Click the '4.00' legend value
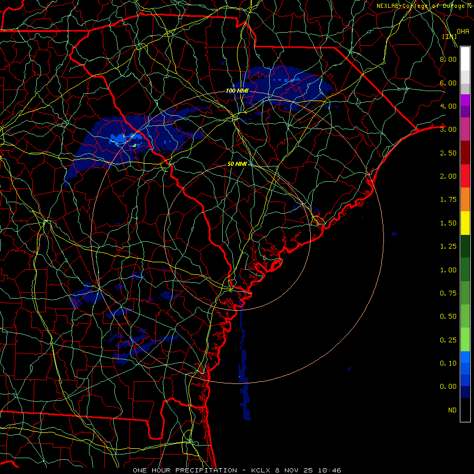Image resolution: width=474 pixels, height=474 pixels. [448, 106]
